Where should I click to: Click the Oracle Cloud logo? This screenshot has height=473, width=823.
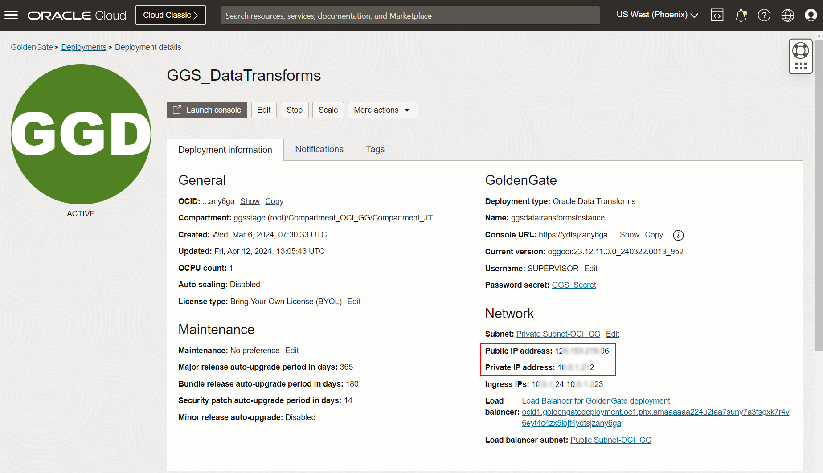(76, 15)
